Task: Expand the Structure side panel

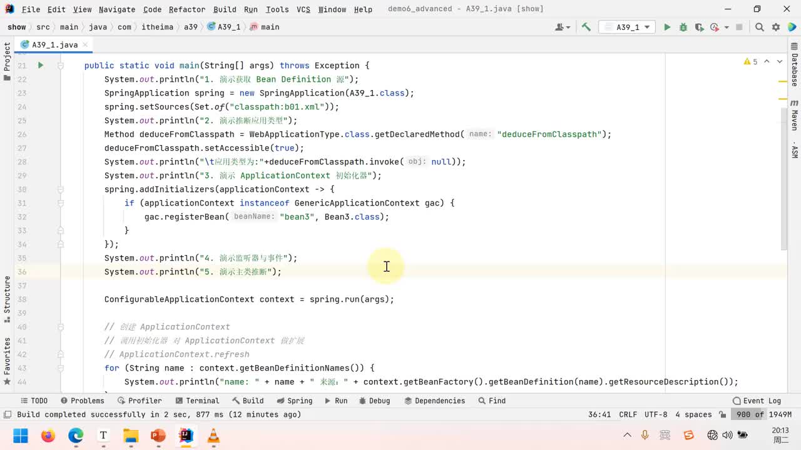Action: pyautogui.click(x=7, y=299)
